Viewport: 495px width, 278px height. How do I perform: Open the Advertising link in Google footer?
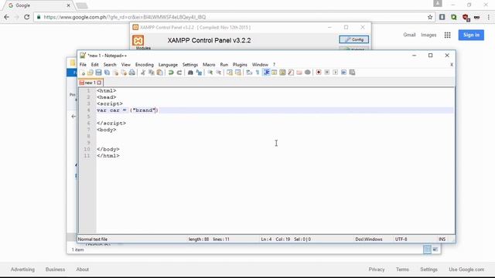pyautogui.click(x=22, y=270)
